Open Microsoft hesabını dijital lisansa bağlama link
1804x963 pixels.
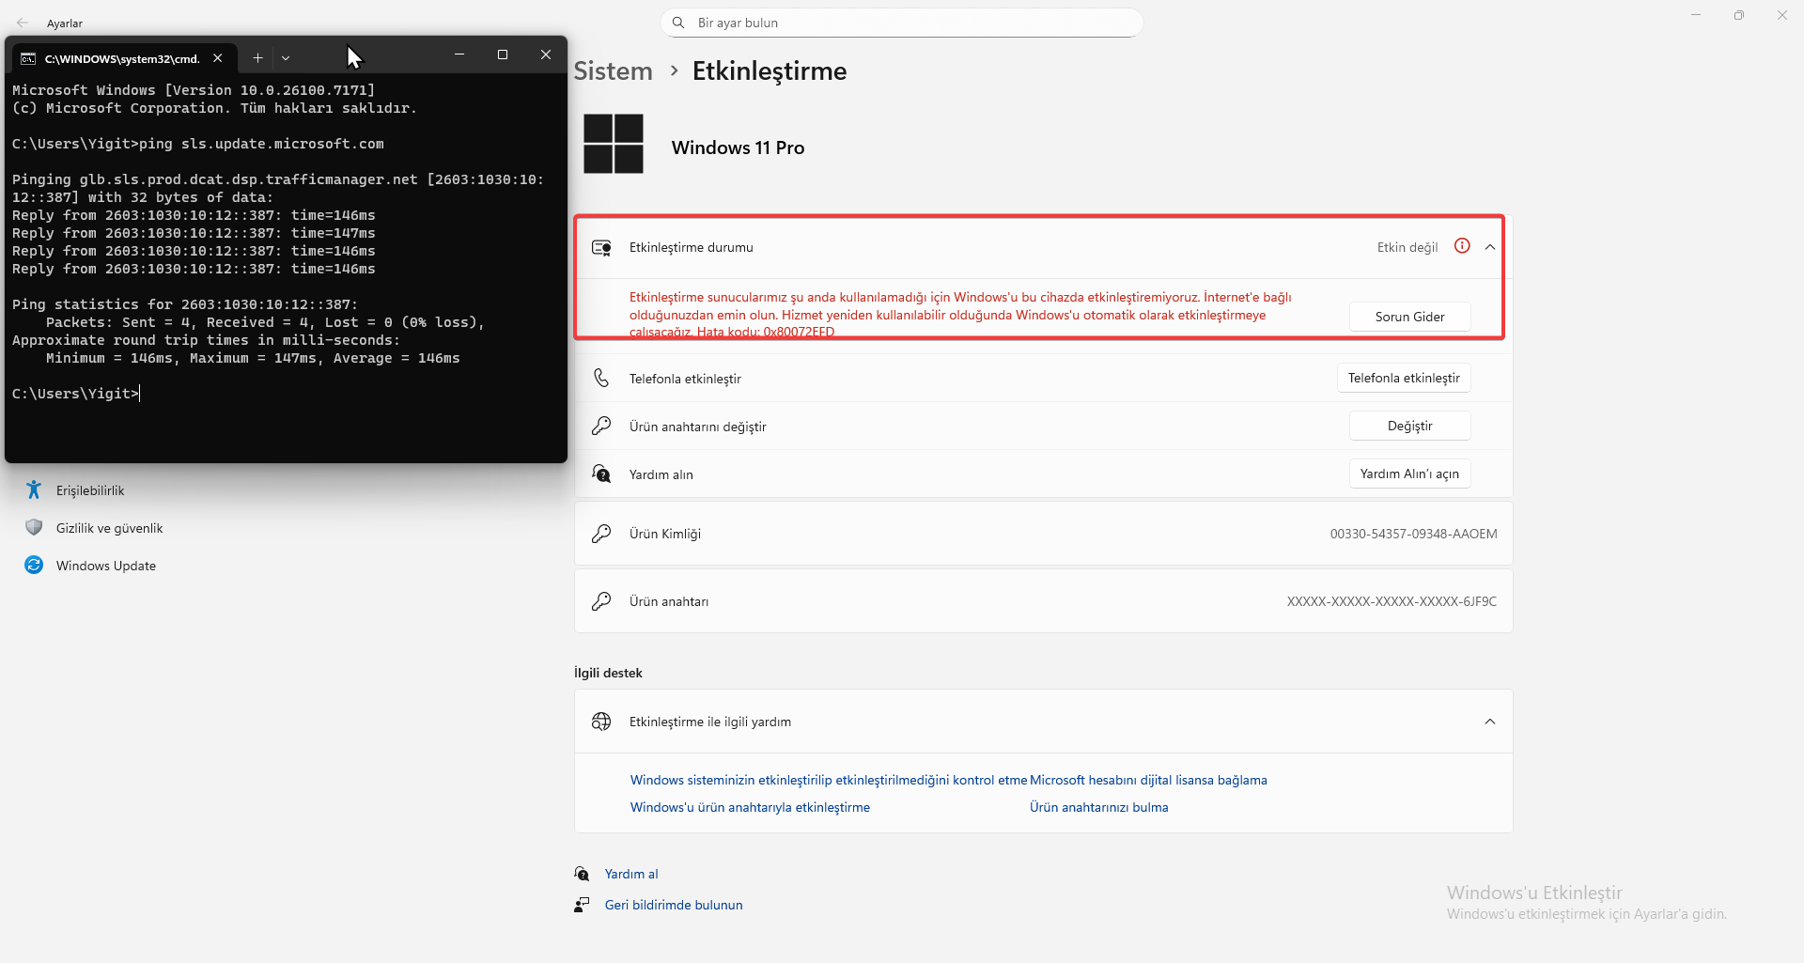click(x=1148, y=780)
